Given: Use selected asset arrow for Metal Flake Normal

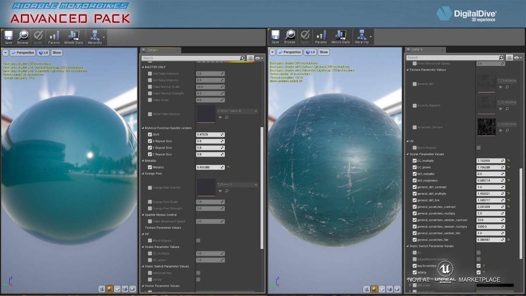Looking at the screenshot, I should pos(220,117).
